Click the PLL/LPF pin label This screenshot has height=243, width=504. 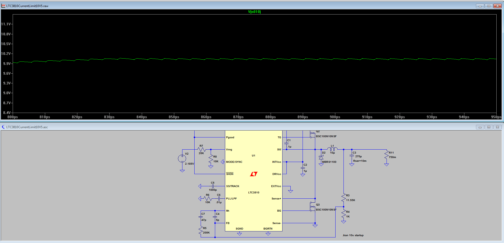coord(231,199)
